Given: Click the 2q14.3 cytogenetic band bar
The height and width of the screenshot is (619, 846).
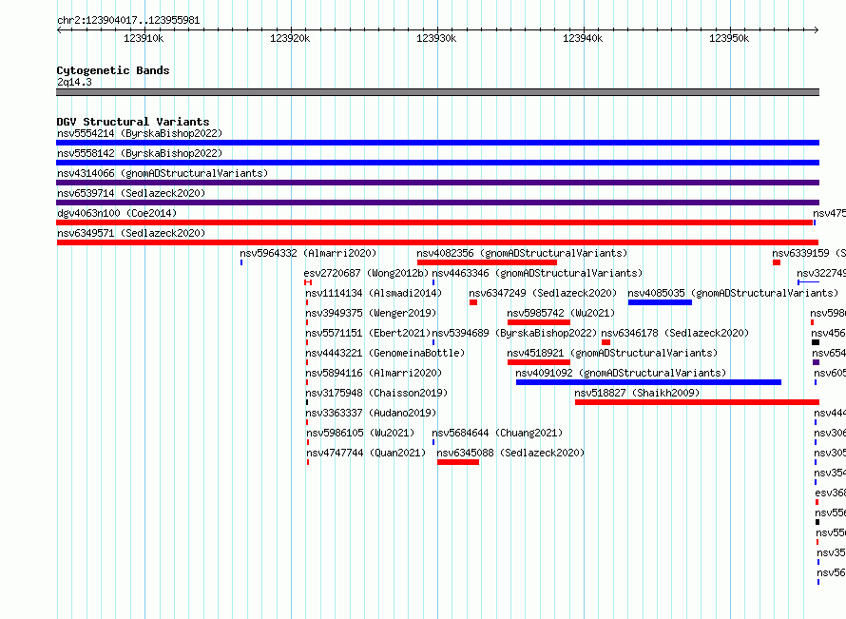Looking at the screenshot, I should coord(437,92).
